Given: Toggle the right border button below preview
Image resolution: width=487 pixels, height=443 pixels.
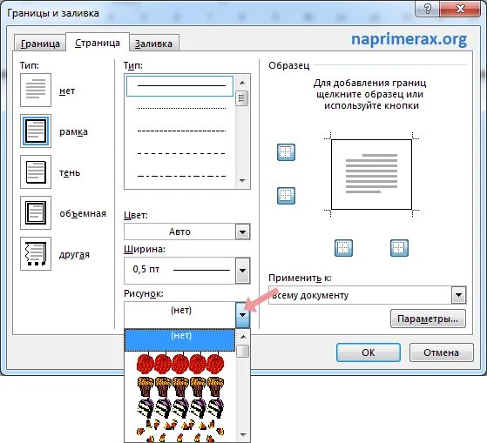Looking at the screenshot, I should click(399, 248).
